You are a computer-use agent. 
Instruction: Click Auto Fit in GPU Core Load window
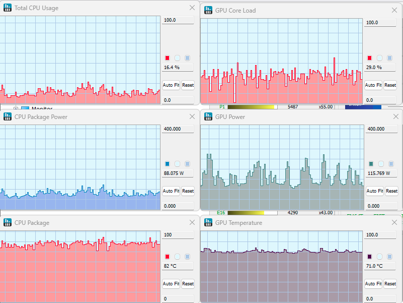tap(373, 85)
